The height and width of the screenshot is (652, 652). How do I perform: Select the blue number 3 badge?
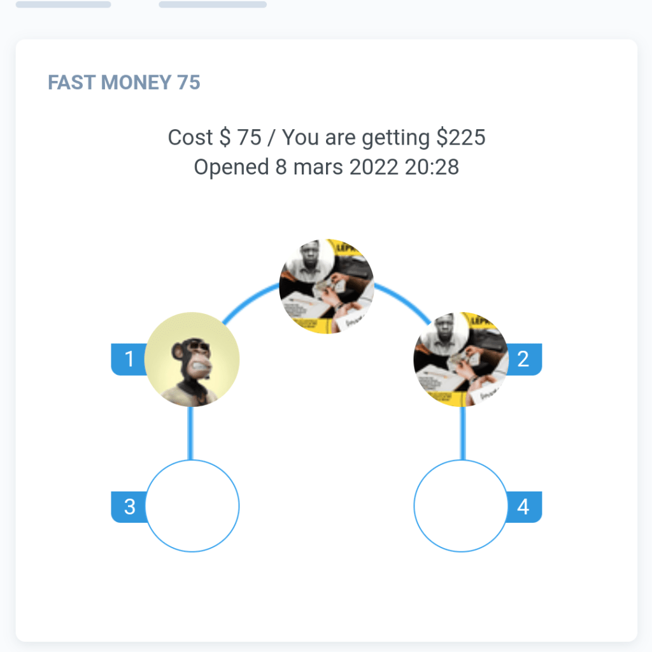coord(129,507)
